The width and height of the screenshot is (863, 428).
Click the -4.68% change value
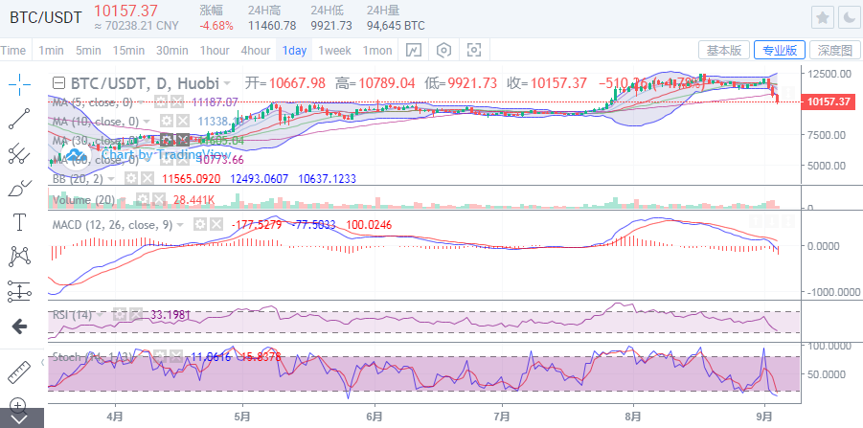pyautogui.click(x=216, y=26)
